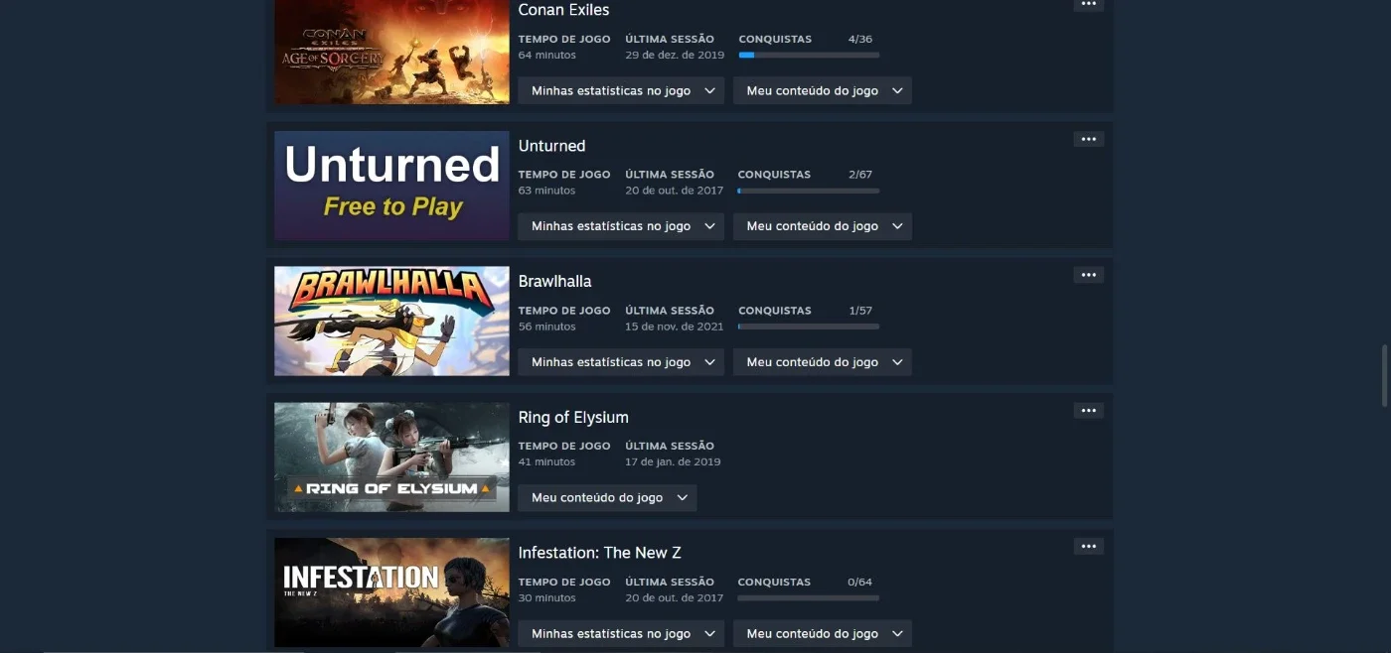Expand Infestation 'Meu conteúdo do jogo' dropdown

coord(823,633)
